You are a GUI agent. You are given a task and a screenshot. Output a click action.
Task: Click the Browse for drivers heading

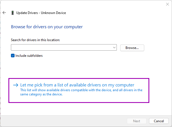47,27
